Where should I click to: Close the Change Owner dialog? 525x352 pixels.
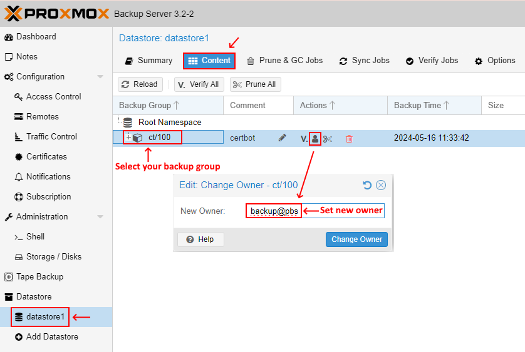381,185
